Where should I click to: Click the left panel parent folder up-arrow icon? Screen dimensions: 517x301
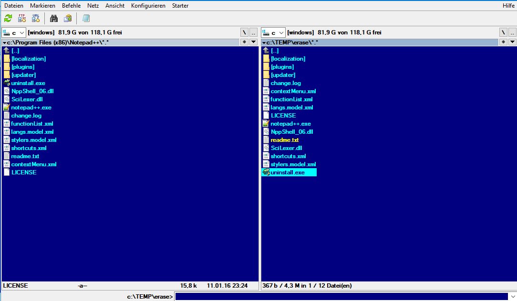click(x=7, y=51)
